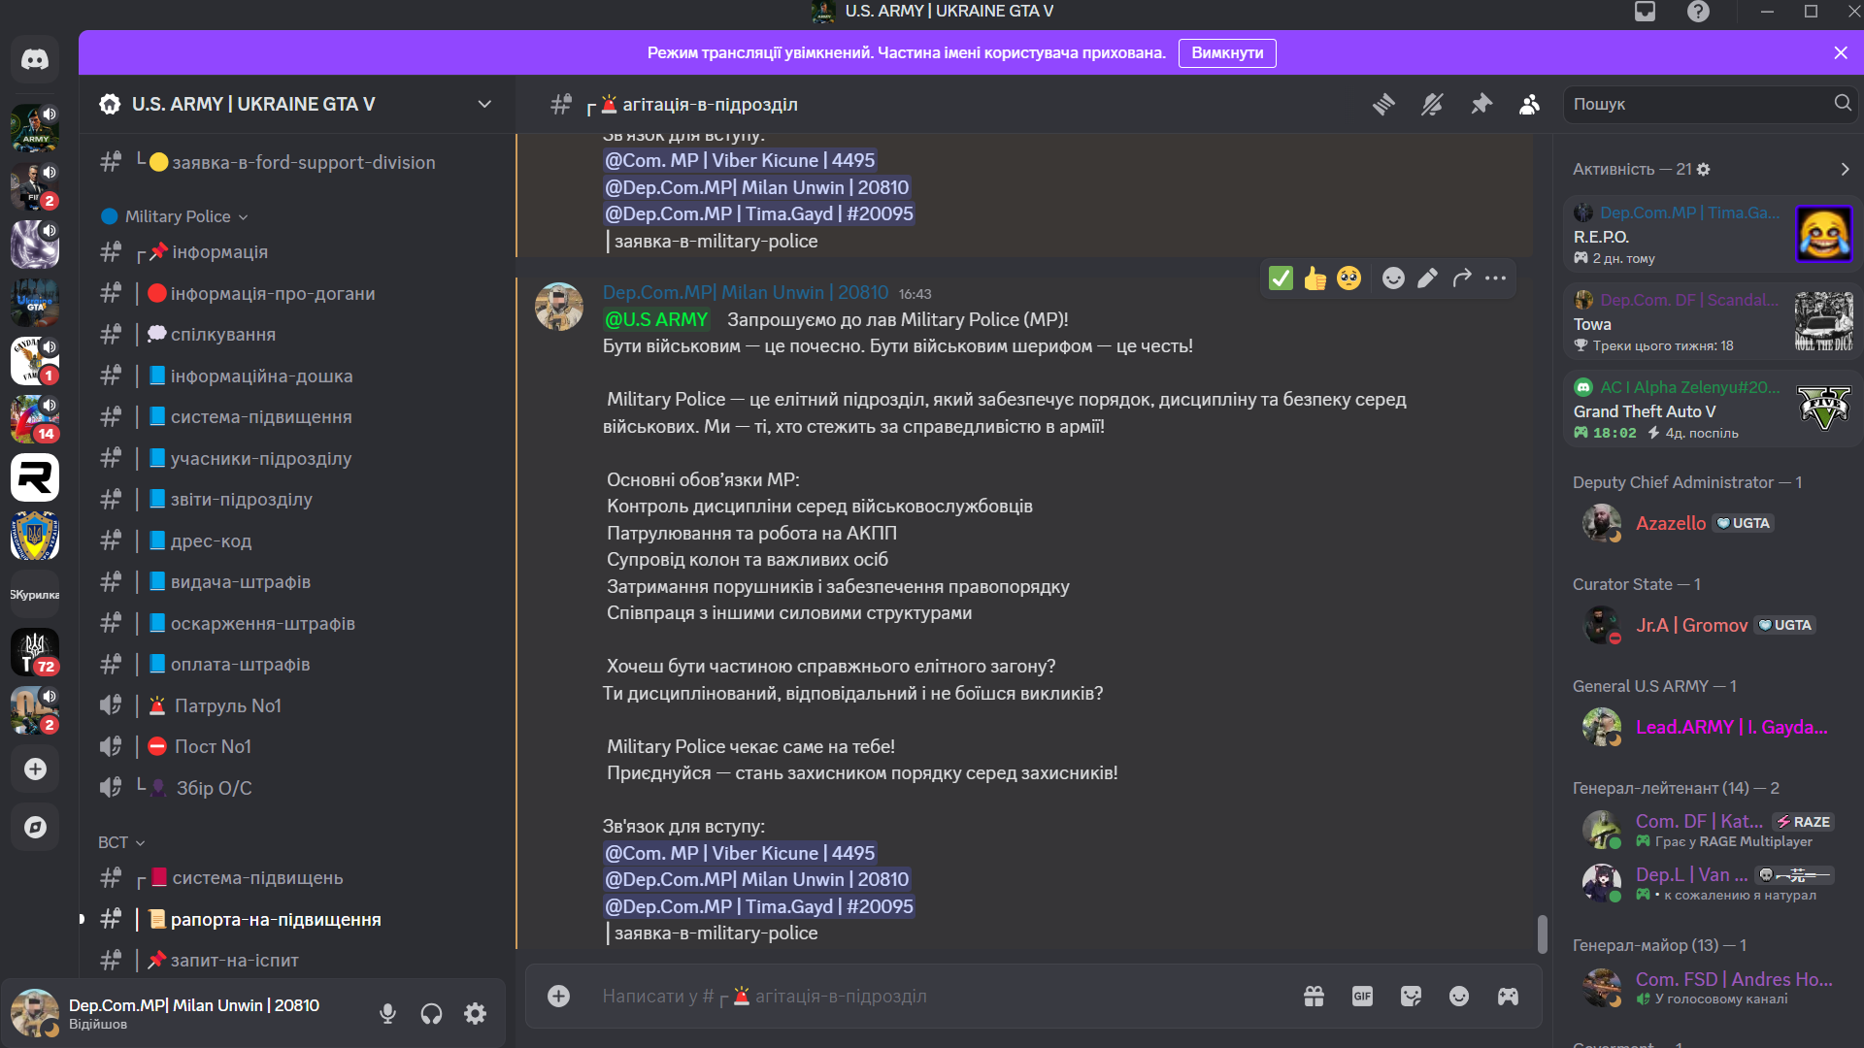Screen dimensions: 1864x1048
Task: React with thumbs up emoji
Action: coord(1315,278)
